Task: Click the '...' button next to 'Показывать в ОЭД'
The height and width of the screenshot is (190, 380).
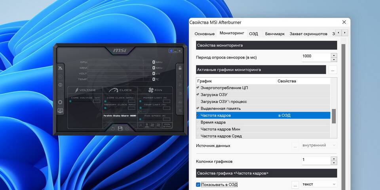Action: 295,184
